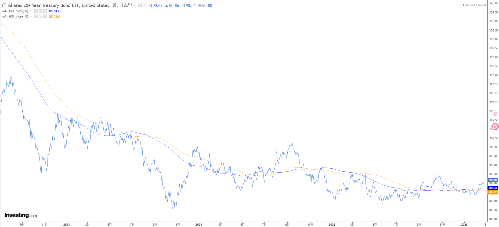Viewport: 499px width, 227px height.
Task: Hide the MA 150 indicator with eye icon
Action: click(x=36, y=11)
